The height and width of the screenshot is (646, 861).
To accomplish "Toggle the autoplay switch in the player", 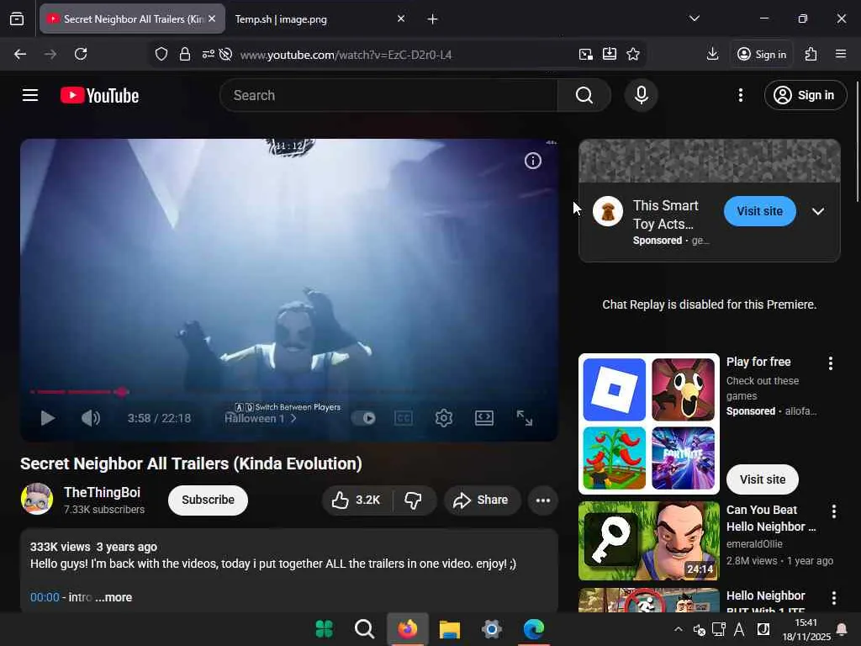I will (x=363, y=419).
